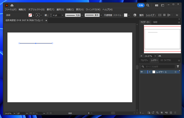Click the fill color swatch with red slash

point(30,15)
